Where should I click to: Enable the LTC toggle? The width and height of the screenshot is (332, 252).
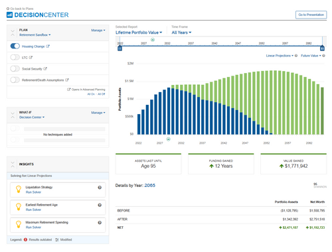coord(15,58)
